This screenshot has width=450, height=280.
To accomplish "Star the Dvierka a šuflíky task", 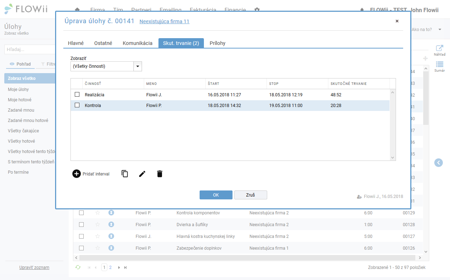I will pyautogui.click(x=98, y=225).
